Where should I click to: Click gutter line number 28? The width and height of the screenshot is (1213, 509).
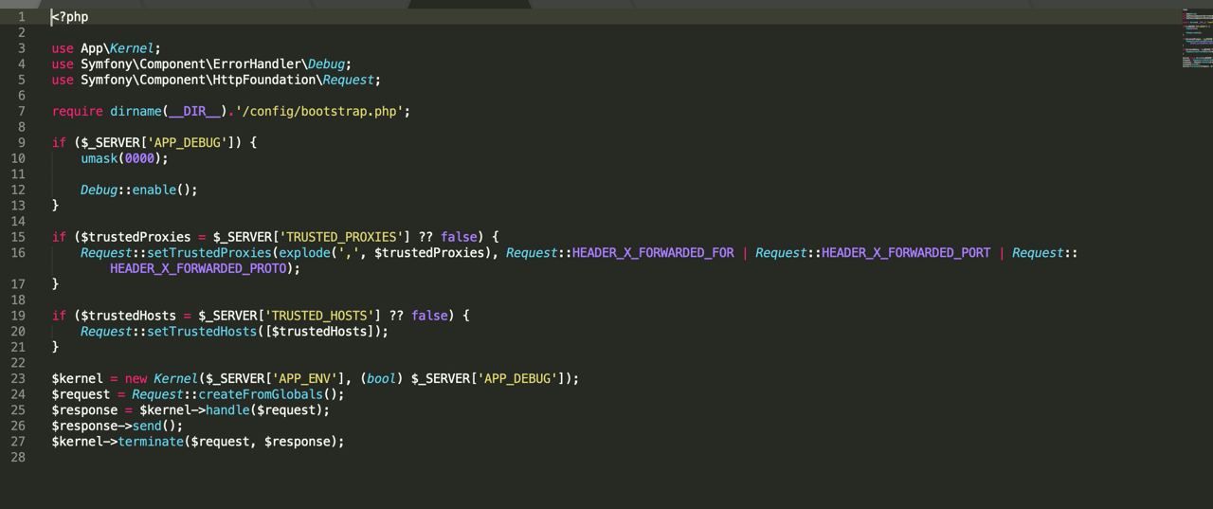pos(18,457)
